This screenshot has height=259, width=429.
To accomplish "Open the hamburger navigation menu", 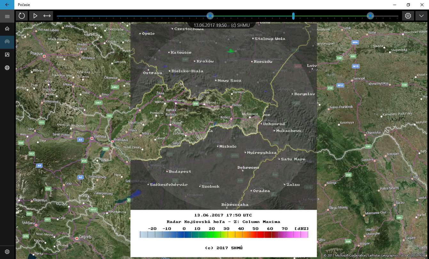I will coord(7,16).
